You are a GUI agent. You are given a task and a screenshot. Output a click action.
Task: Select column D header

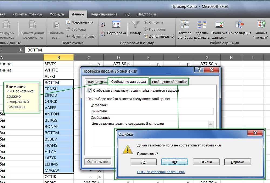[119, 58]
